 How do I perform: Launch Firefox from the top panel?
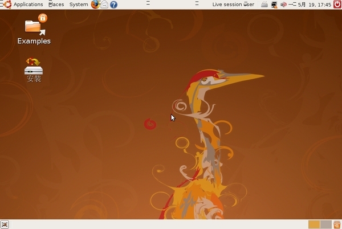pos(95,5)
